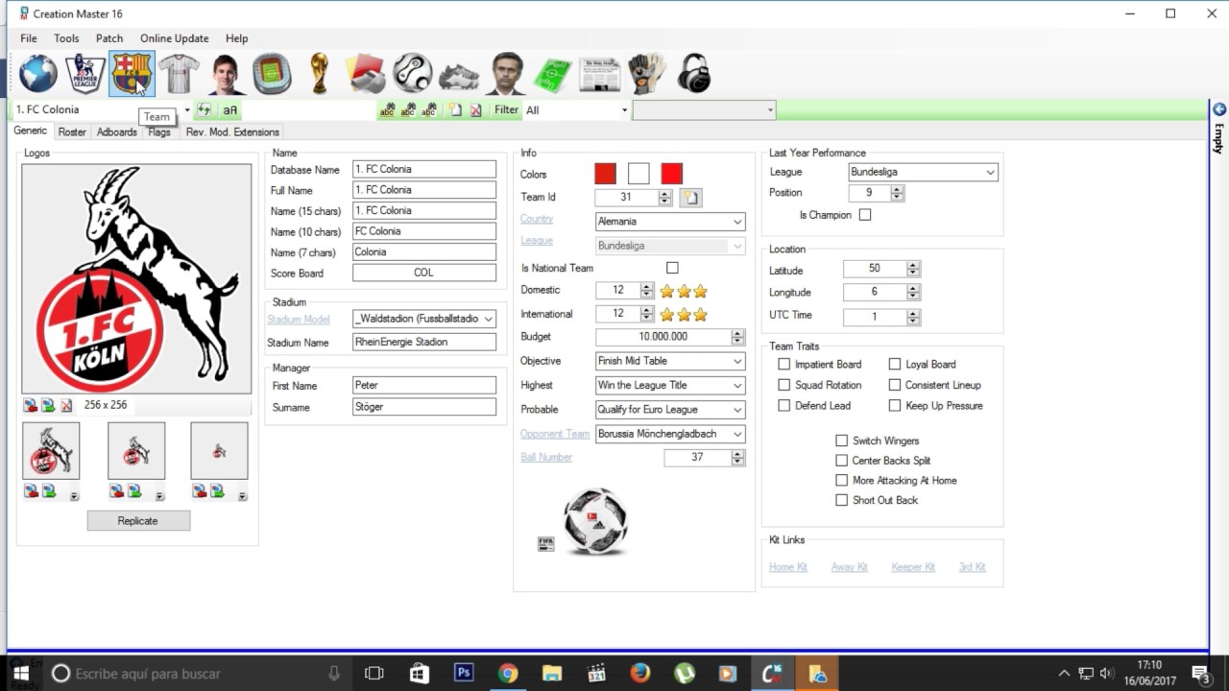Open the Opponent Team dropdown
Viewport: 1229px width, 691px height.
pyautogui.click(x=737, y=434)
